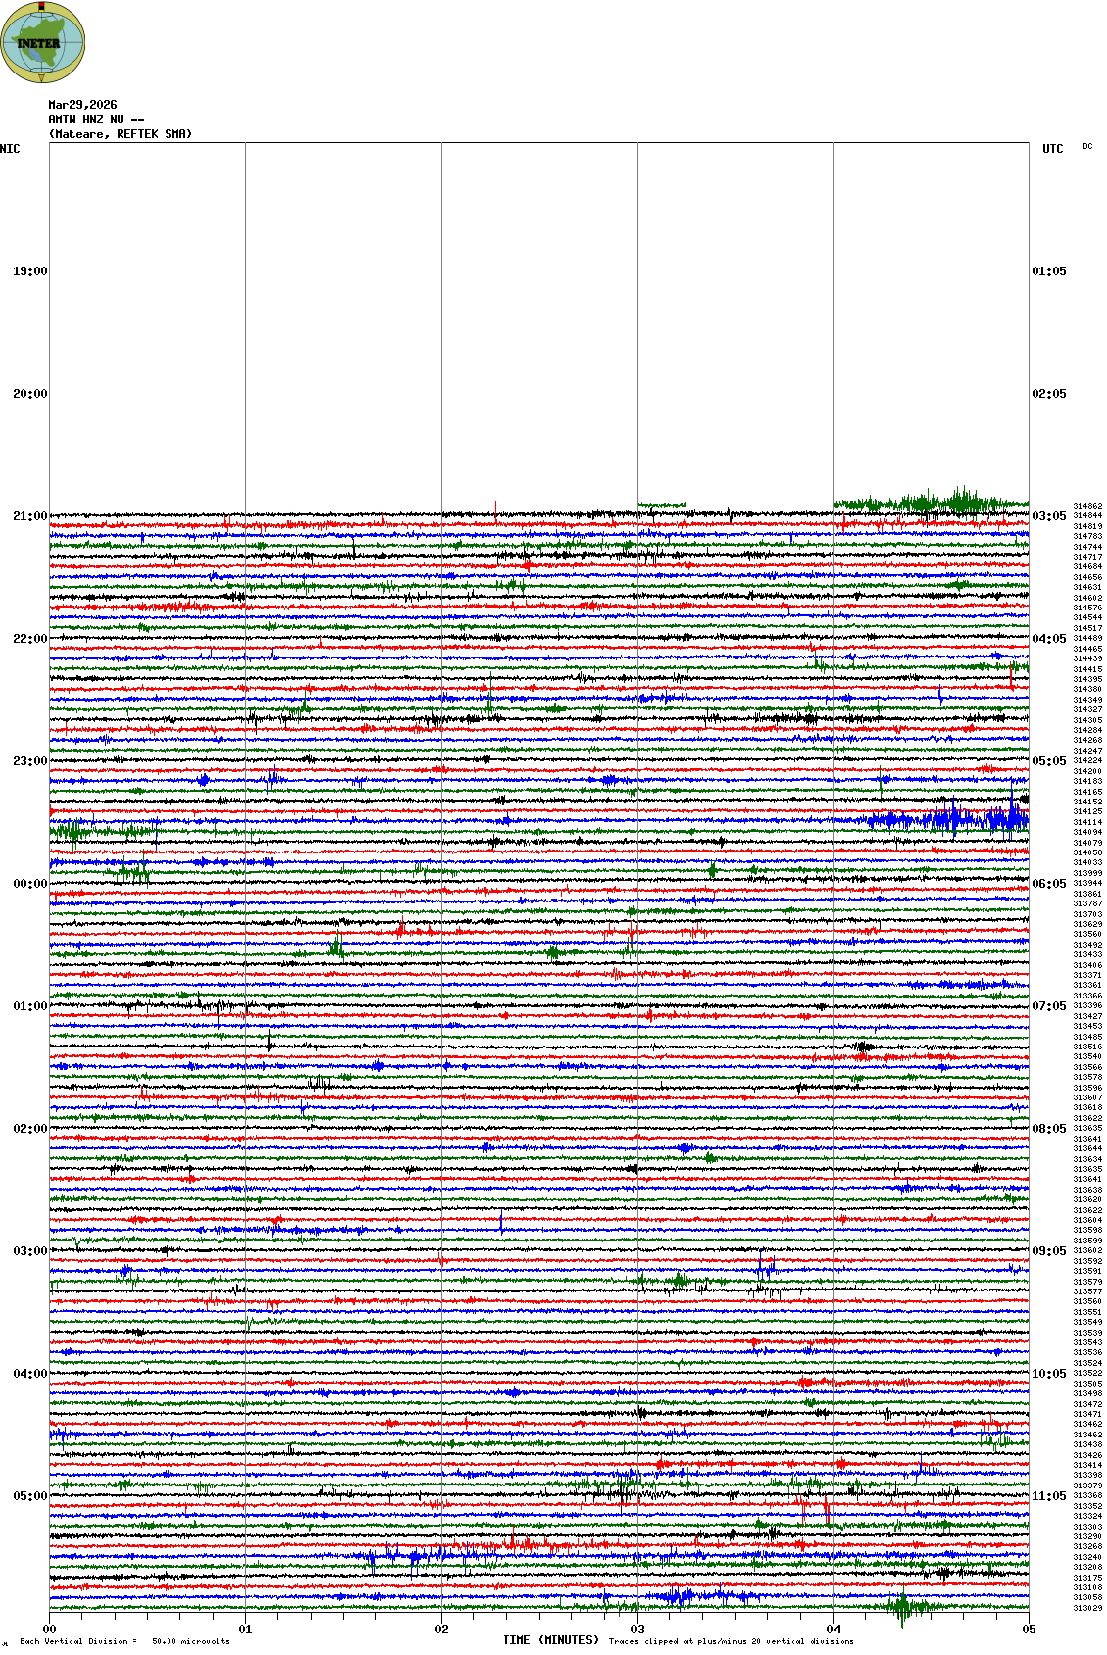Image resolution: width=1107 pixels, height=1655 pixels.
Task: Click the UTC timezone header
Action: tap(1052, 149)
